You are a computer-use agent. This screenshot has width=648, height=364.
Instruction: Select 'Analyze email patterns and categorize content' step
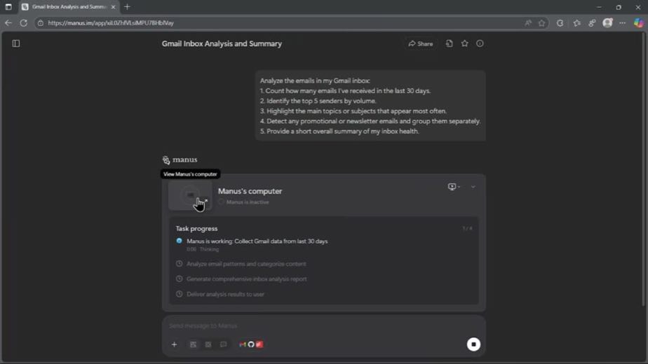pos(246,264)
